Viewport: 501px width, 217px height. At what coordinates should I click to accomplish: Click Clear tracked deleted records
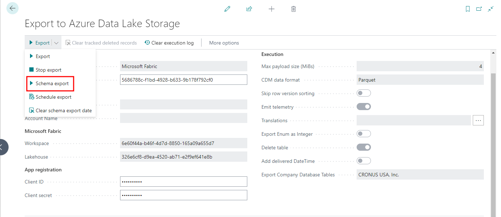point(101,43)
